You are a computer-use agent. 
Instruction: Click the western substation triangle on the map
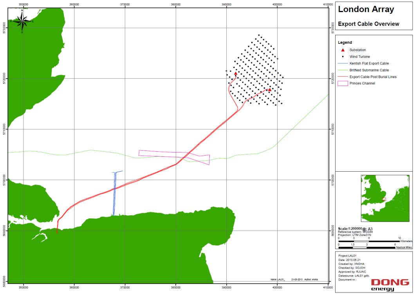pos(236,74)
